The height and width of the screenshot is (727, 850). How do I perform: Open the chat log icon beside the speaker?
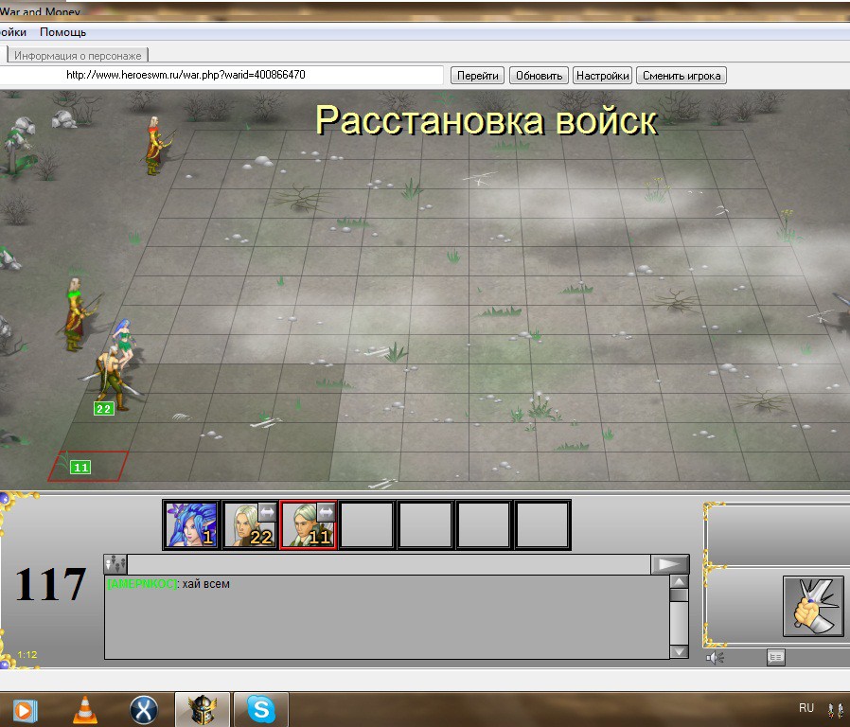tap(776, 658)
